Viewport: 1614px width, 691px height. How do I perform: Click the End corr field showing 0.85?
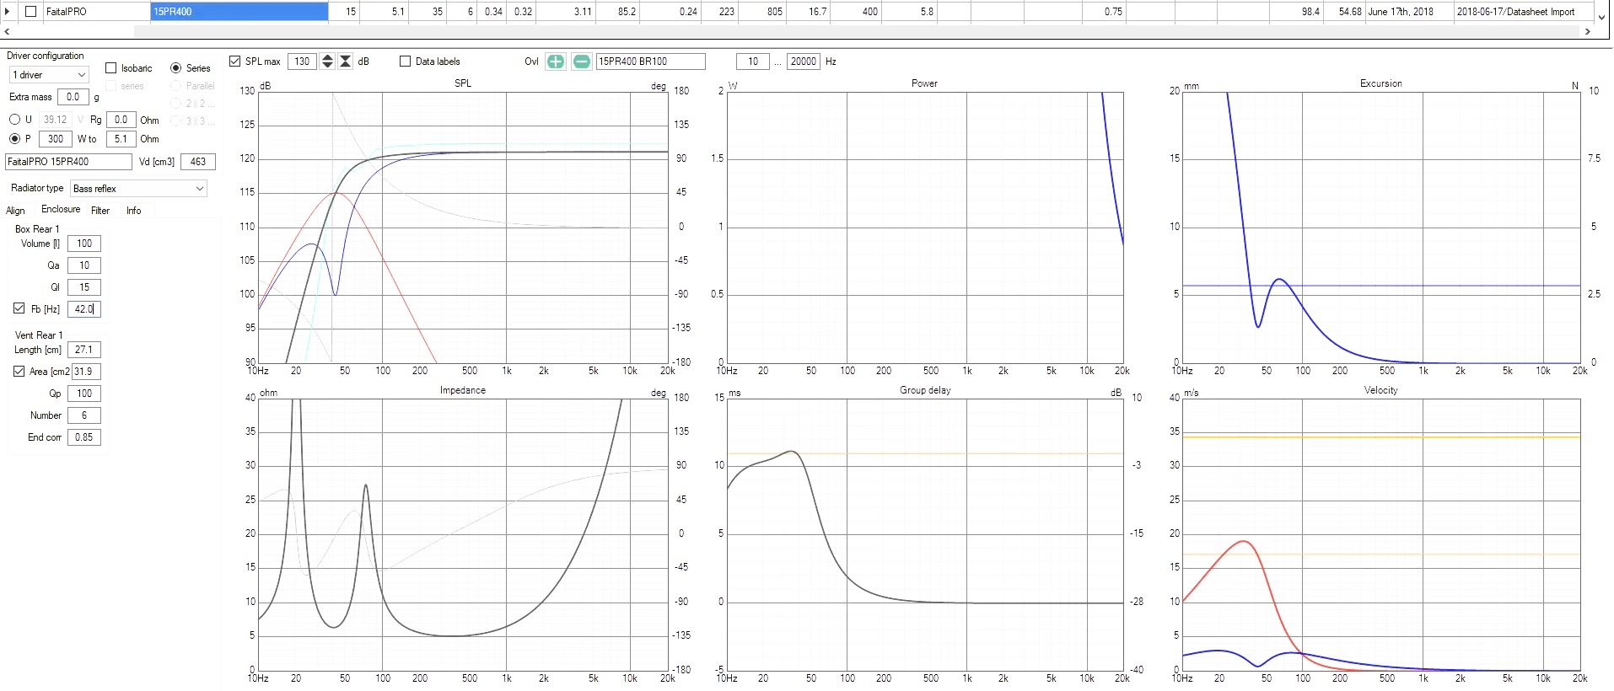tap(84, 437)
